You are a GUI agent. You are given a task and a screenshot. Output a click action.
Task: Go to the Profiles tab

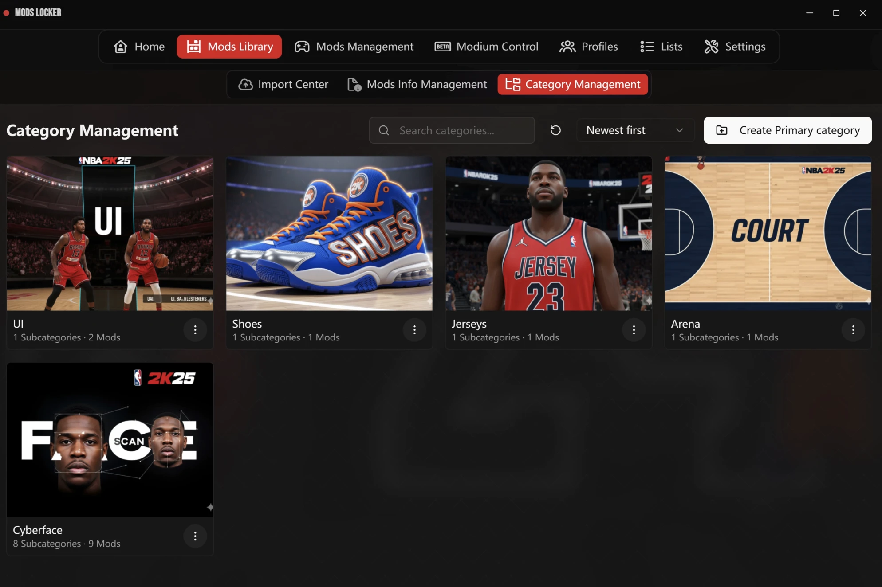(589, 47)
